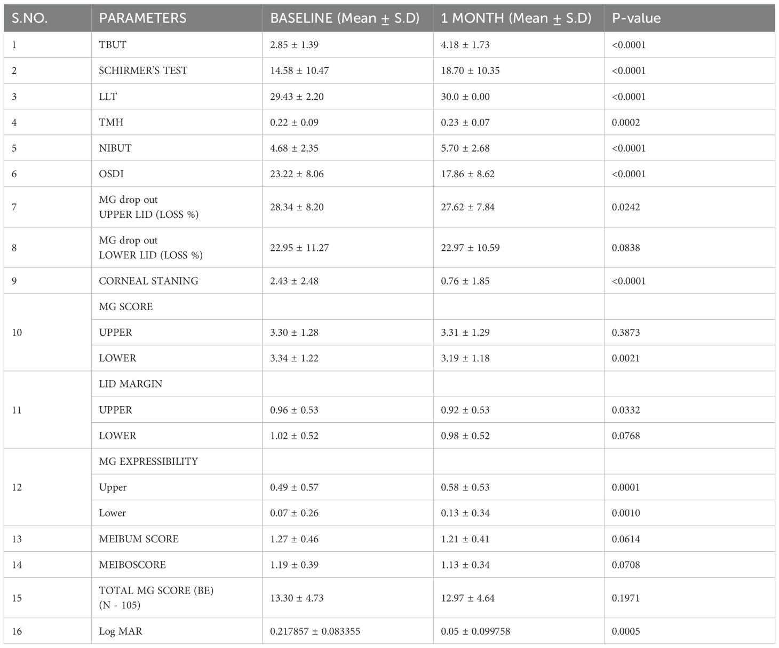The height and width of the screenshot is (648, 779).
Task: Click the PARAMETERS column header
Action: (x=142, y=18)
